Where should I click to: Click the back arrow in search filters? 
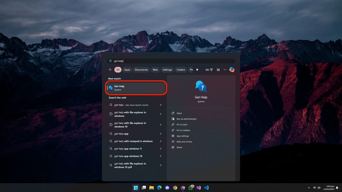click(110, 70)
